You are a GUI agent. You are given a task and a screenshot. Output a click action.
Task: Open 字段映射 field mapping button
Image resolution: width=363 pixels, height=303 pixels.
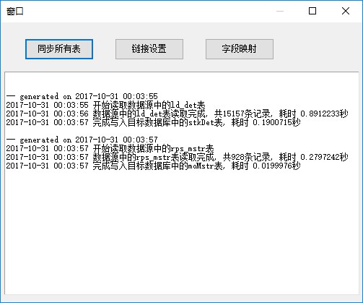[240, 49]
